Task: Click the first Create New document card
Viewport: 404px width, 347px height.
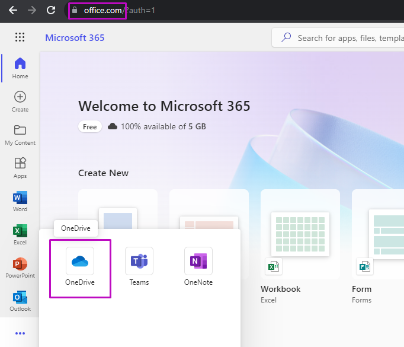Action: pyautogui.click(x=118, y=209)
